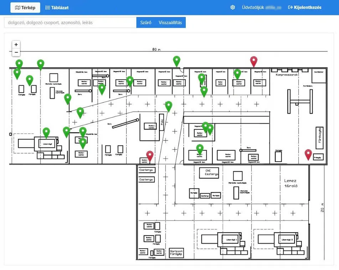Select the leftmost green marker on the map
The height and width of the screenshot is (270, 339).
[17, 74]
